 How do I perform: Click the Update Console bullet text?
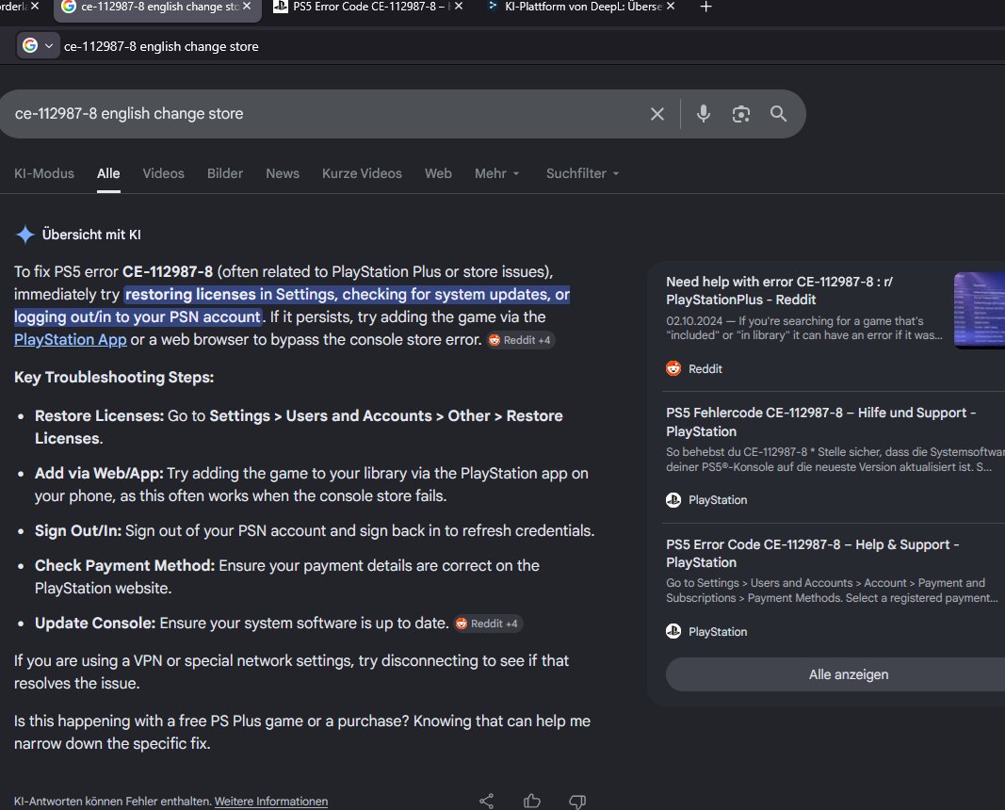click(242, 624)
